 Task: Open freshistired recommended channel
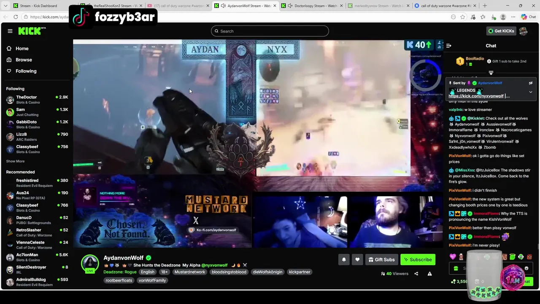[x=37, y=183]
